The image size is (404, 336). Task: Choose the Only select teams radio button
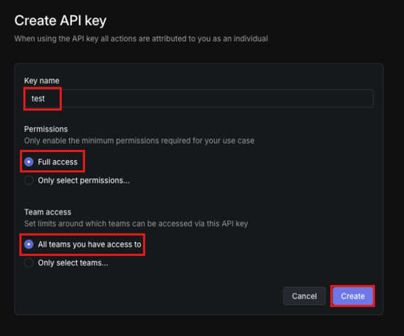click(29, 263)
